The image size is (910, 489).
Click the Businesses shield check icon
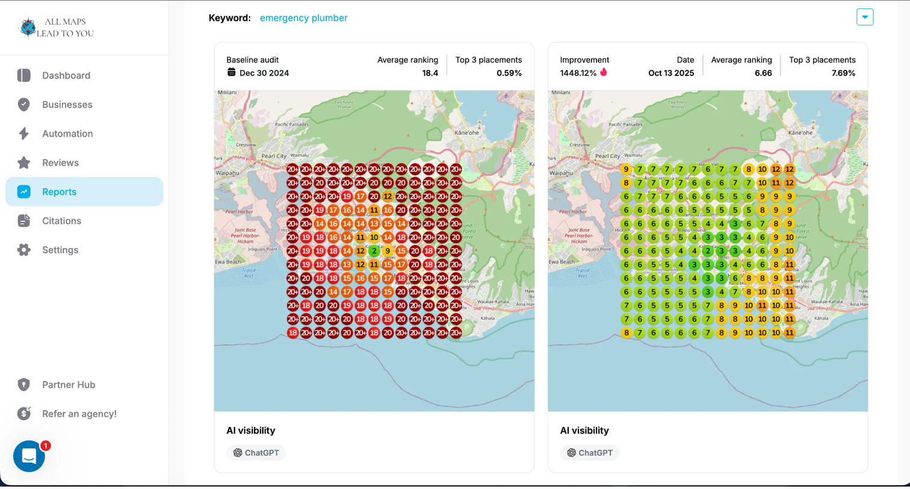24,105
